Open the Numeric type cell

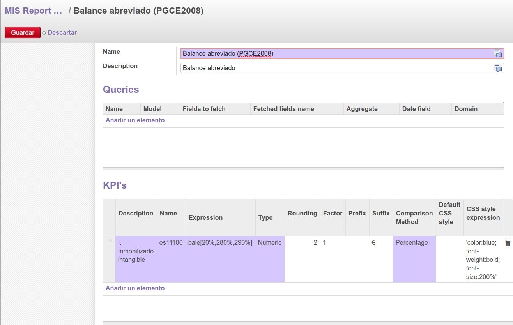tap(270, 243)
